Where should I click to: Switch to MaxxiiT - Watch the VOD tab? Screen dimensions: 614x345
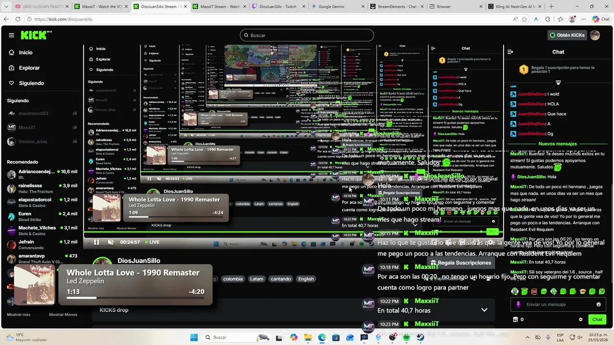(101, 7)
